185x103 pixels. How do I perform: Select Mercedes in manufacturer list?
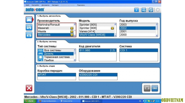(x=55, y=35)
